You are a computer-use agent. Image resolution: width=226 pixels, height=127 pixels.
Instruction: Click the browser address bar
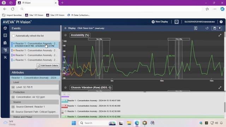point(110,9)
